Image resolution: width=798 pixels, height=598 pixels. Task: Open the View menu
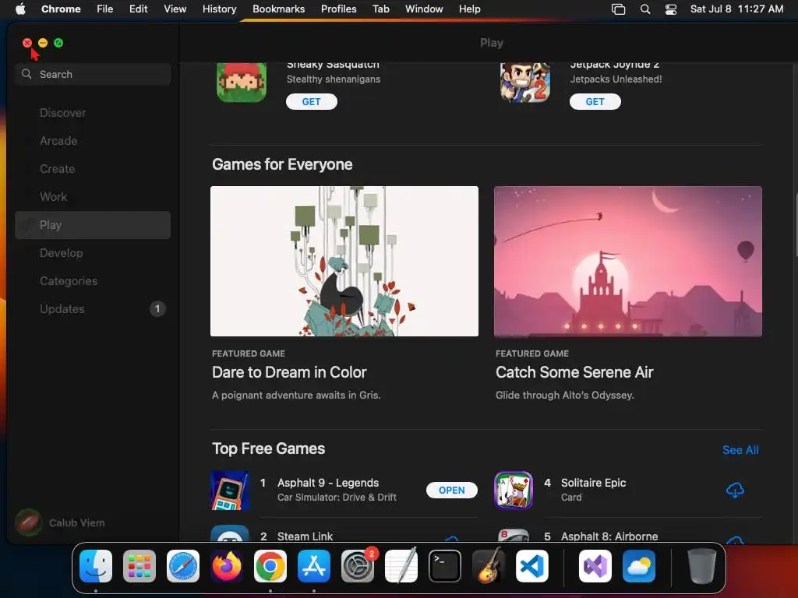175,9
